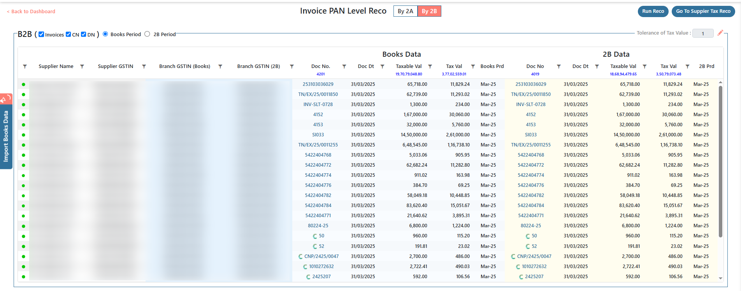Open filter between Branch GSTIN (Books) and Branch GSTIN (2B)
Screen dimensions: 741x291
pos(220,66)
